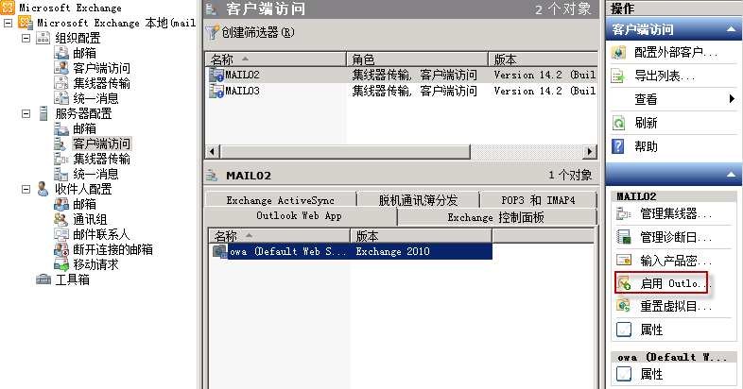Click the 管理集线器 action icon
Viewport: 743px width, 389px height.
pyautogui.click(x=624, y=214)
